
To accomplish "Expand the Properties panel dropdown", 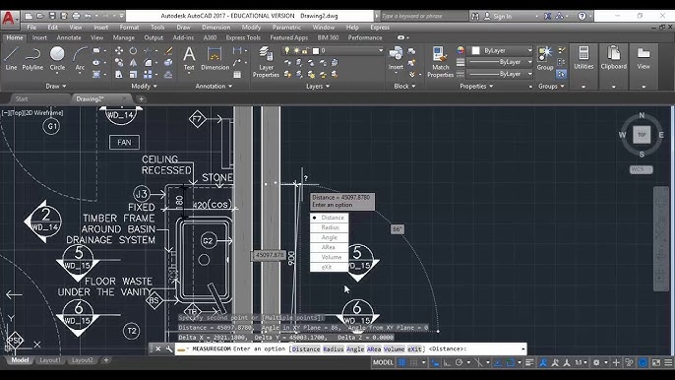I will click(x=476, y=87).
